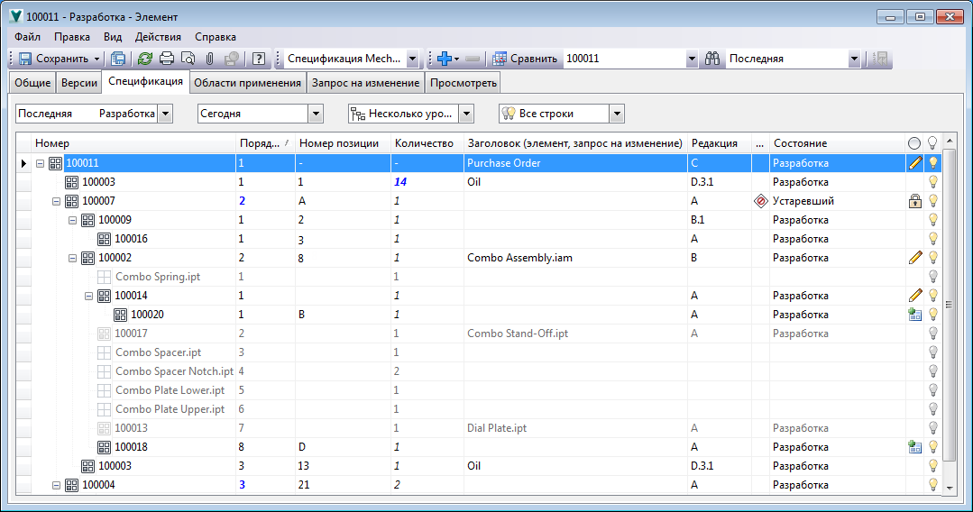Collapse the 100004 tree node
The width and height of the screenshot is (973, 512).
point(56,485)
